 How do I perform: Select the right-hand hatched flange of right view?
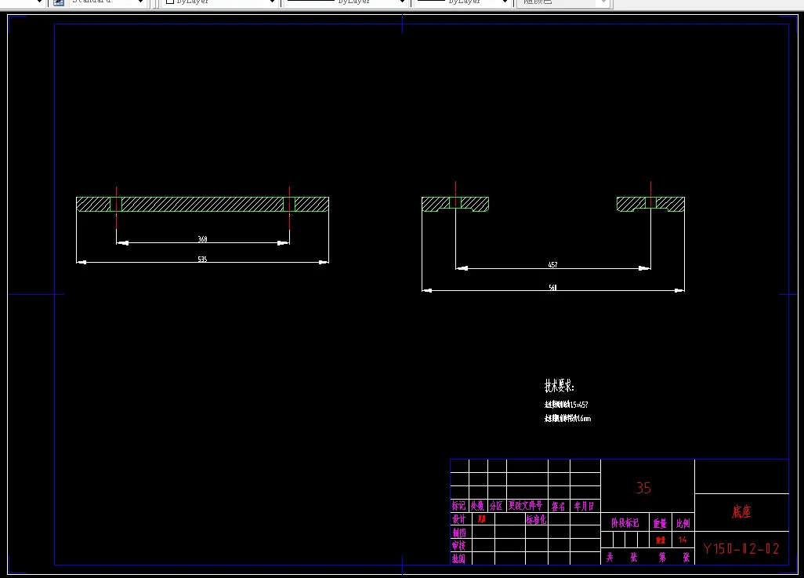[650, 204]
